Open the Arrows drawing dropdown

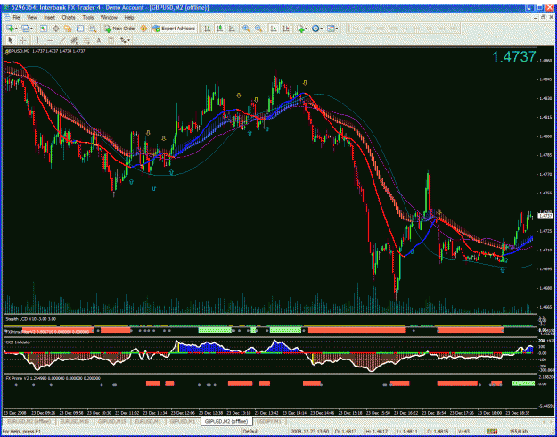pos(125,40)
